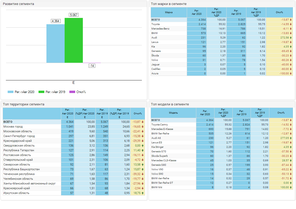This screenshot has width=296, height=209.
Task: Select the "Ханты-Мансийский автономный округ" territory row
Action: tap(74, 183)
